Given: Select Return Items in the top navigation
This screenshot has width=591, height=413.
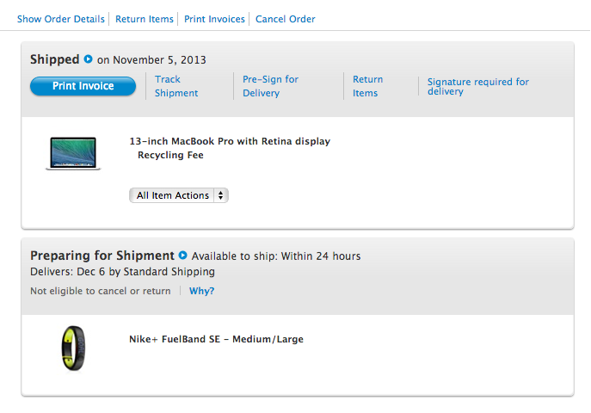Looking at the screenshot, I should point(145,19).
